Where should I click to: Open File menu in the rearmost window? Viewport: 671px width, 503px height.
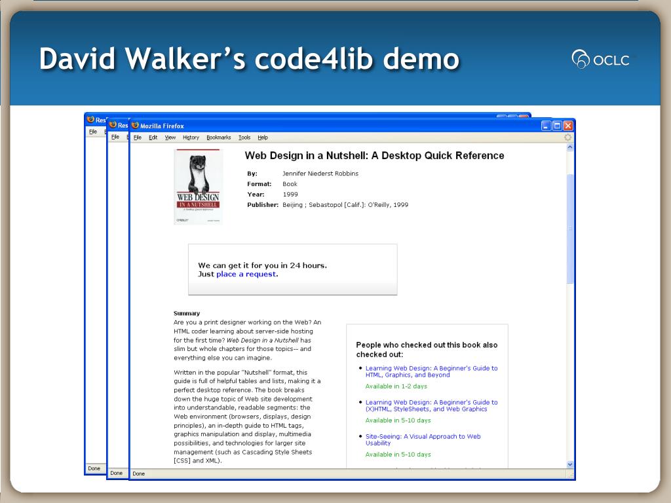pos(93,132)
